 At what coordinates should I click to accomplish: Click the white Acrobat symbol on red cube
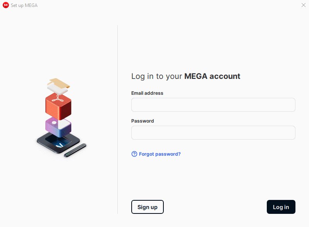click(x=58, y=99)
